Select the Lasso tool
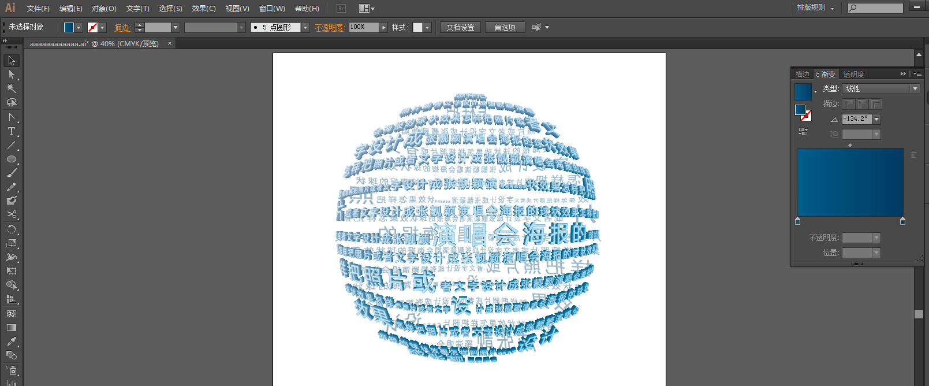 12,103
